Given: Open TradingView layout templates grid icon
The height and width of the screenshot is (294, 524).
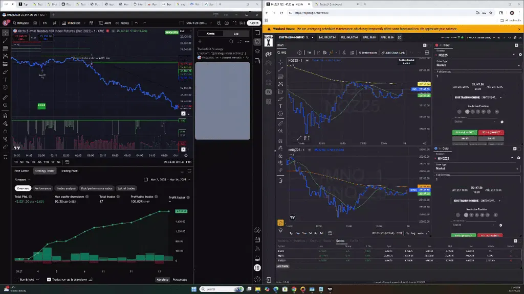Looking at the screenshot, I should 91,23.
